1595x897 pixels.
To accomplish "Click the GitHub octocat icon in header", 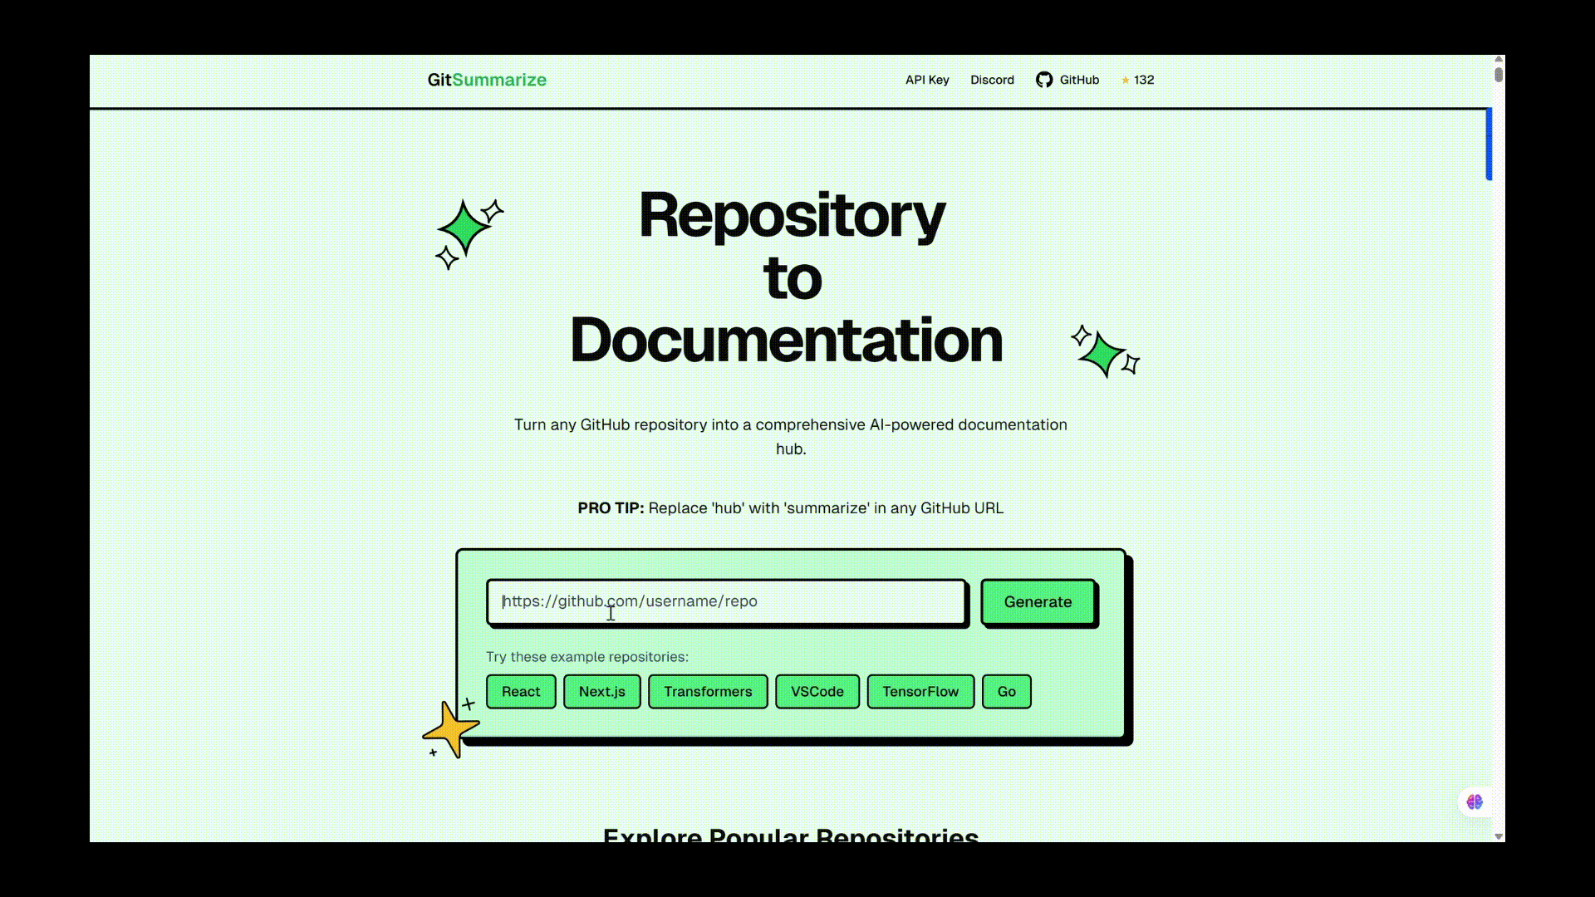I will [x=1044, y=80].
